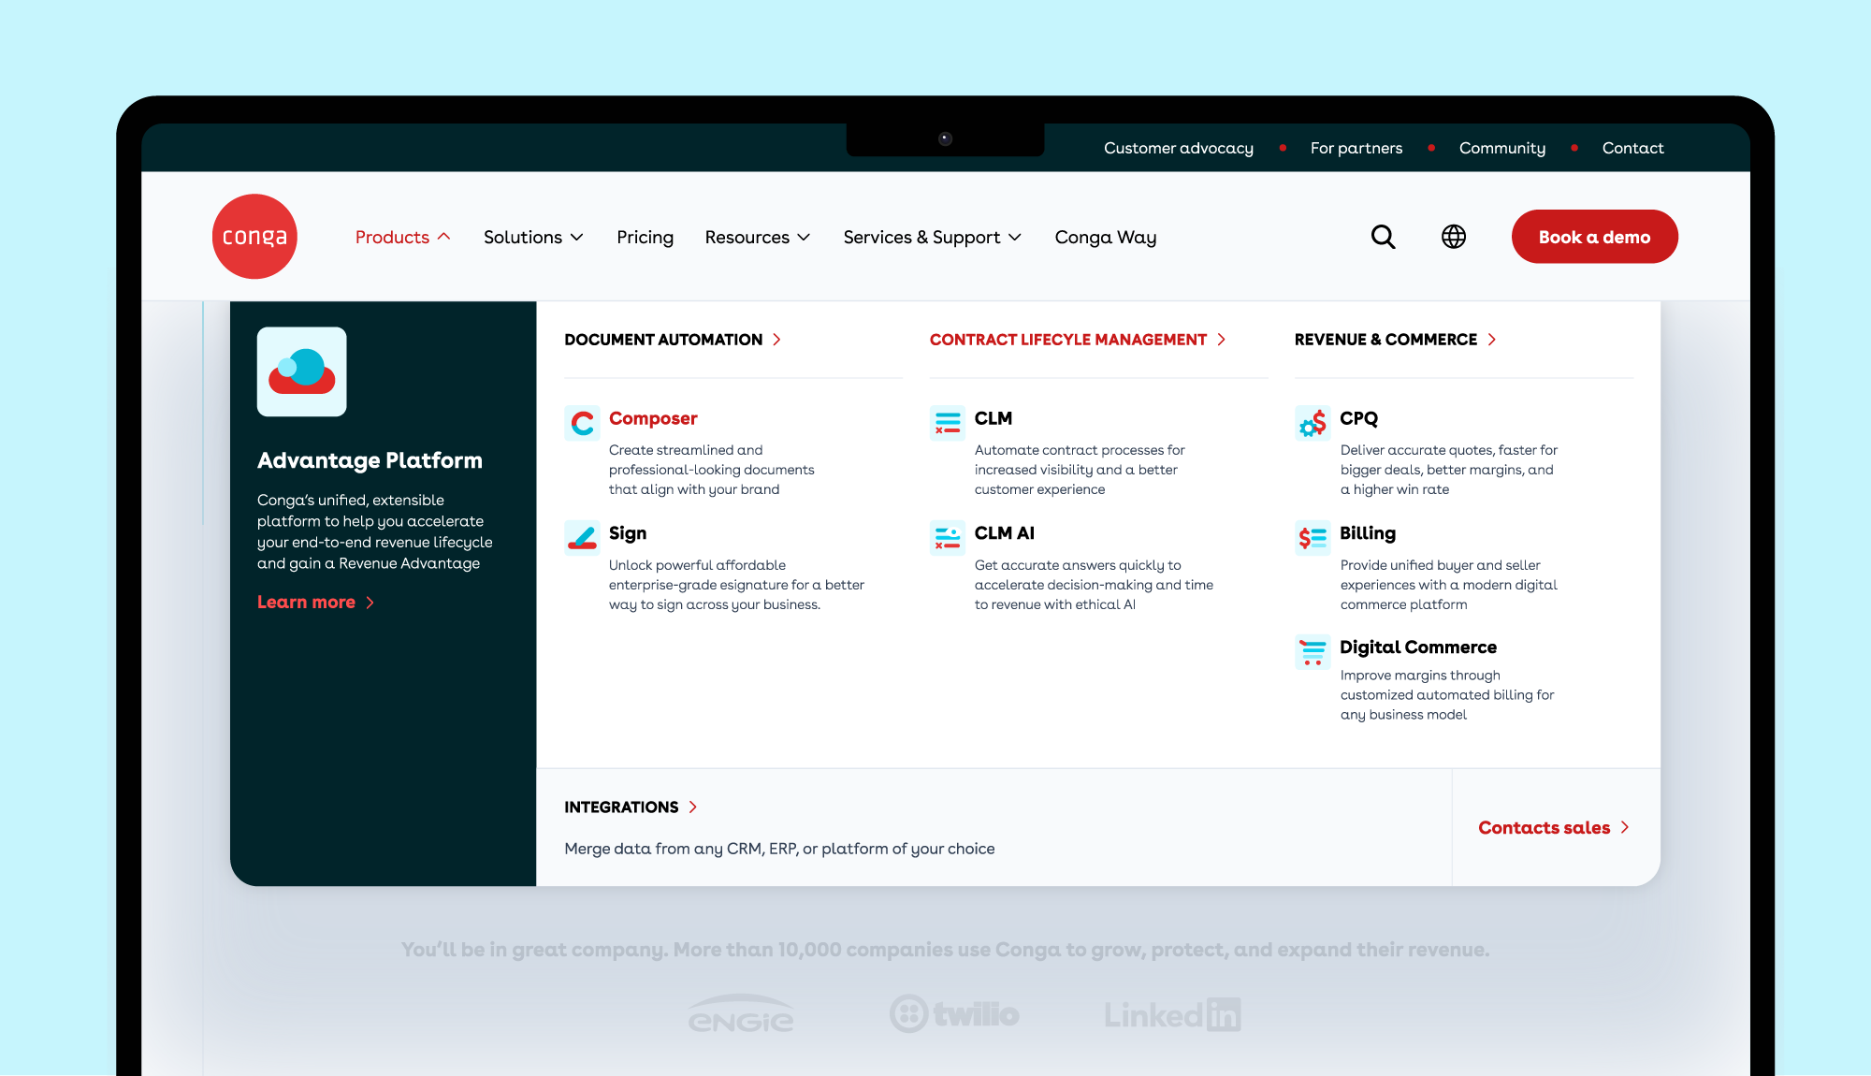
Task: Collapse the Products dropdown menu
Action: 402,238
